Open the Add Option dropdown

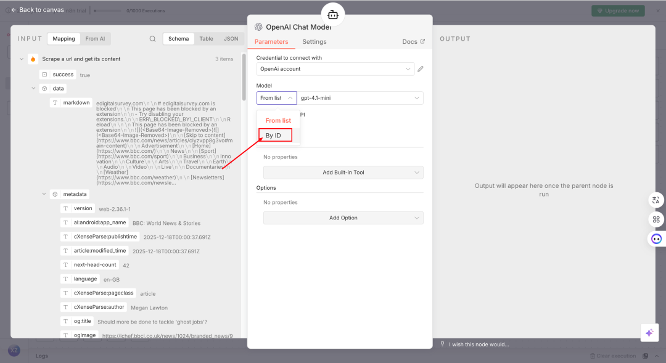coord(343,218)
